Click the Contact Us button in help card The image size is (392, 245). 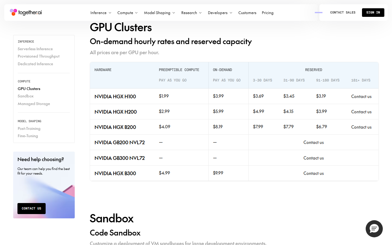tap(32, 209)
